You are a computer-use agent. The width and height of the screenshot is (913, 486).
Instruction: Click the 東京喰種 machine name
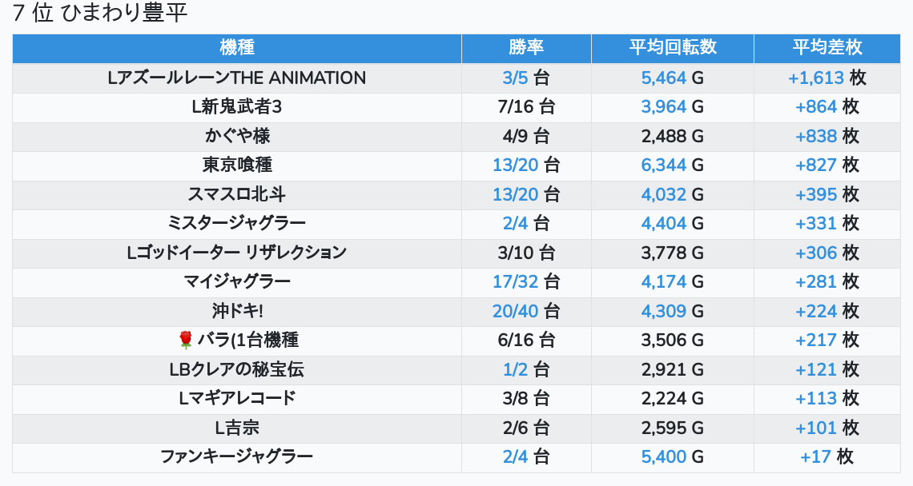(x=237, y=165)
